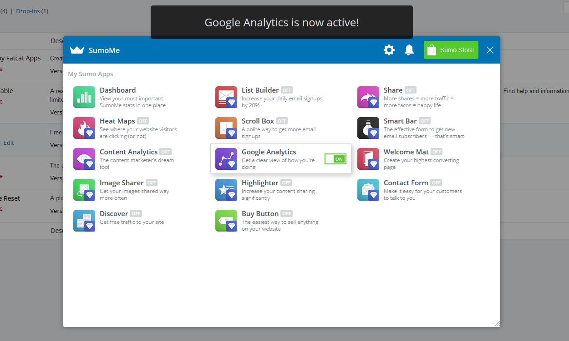
Task: Enable the Contact Form OFF toggle
Action: pos(436,183)
